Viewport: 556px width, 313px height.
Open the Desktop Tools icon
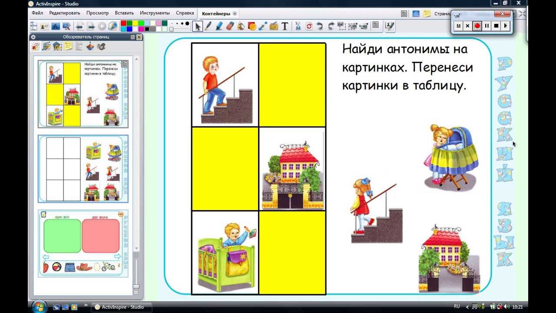point(66,26)
